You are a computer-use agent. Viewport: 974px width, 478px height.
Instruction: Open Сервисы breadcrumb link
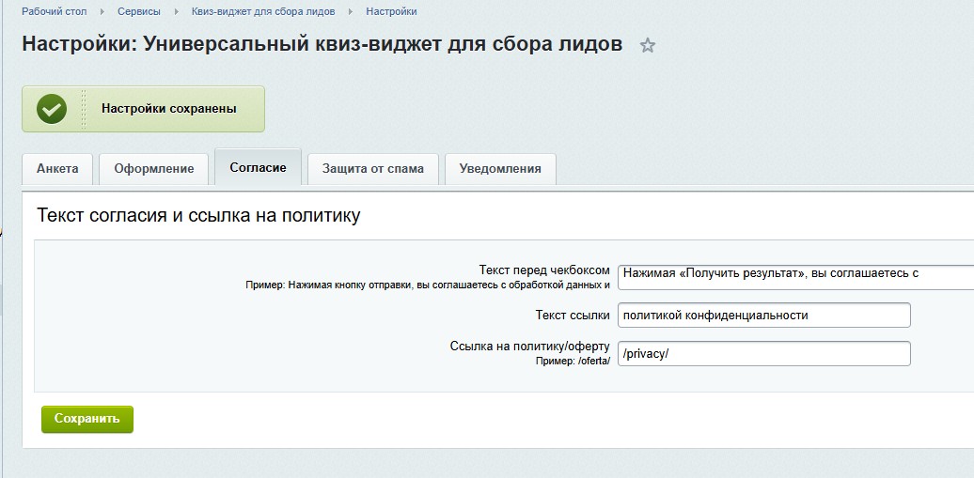[138, 11]
